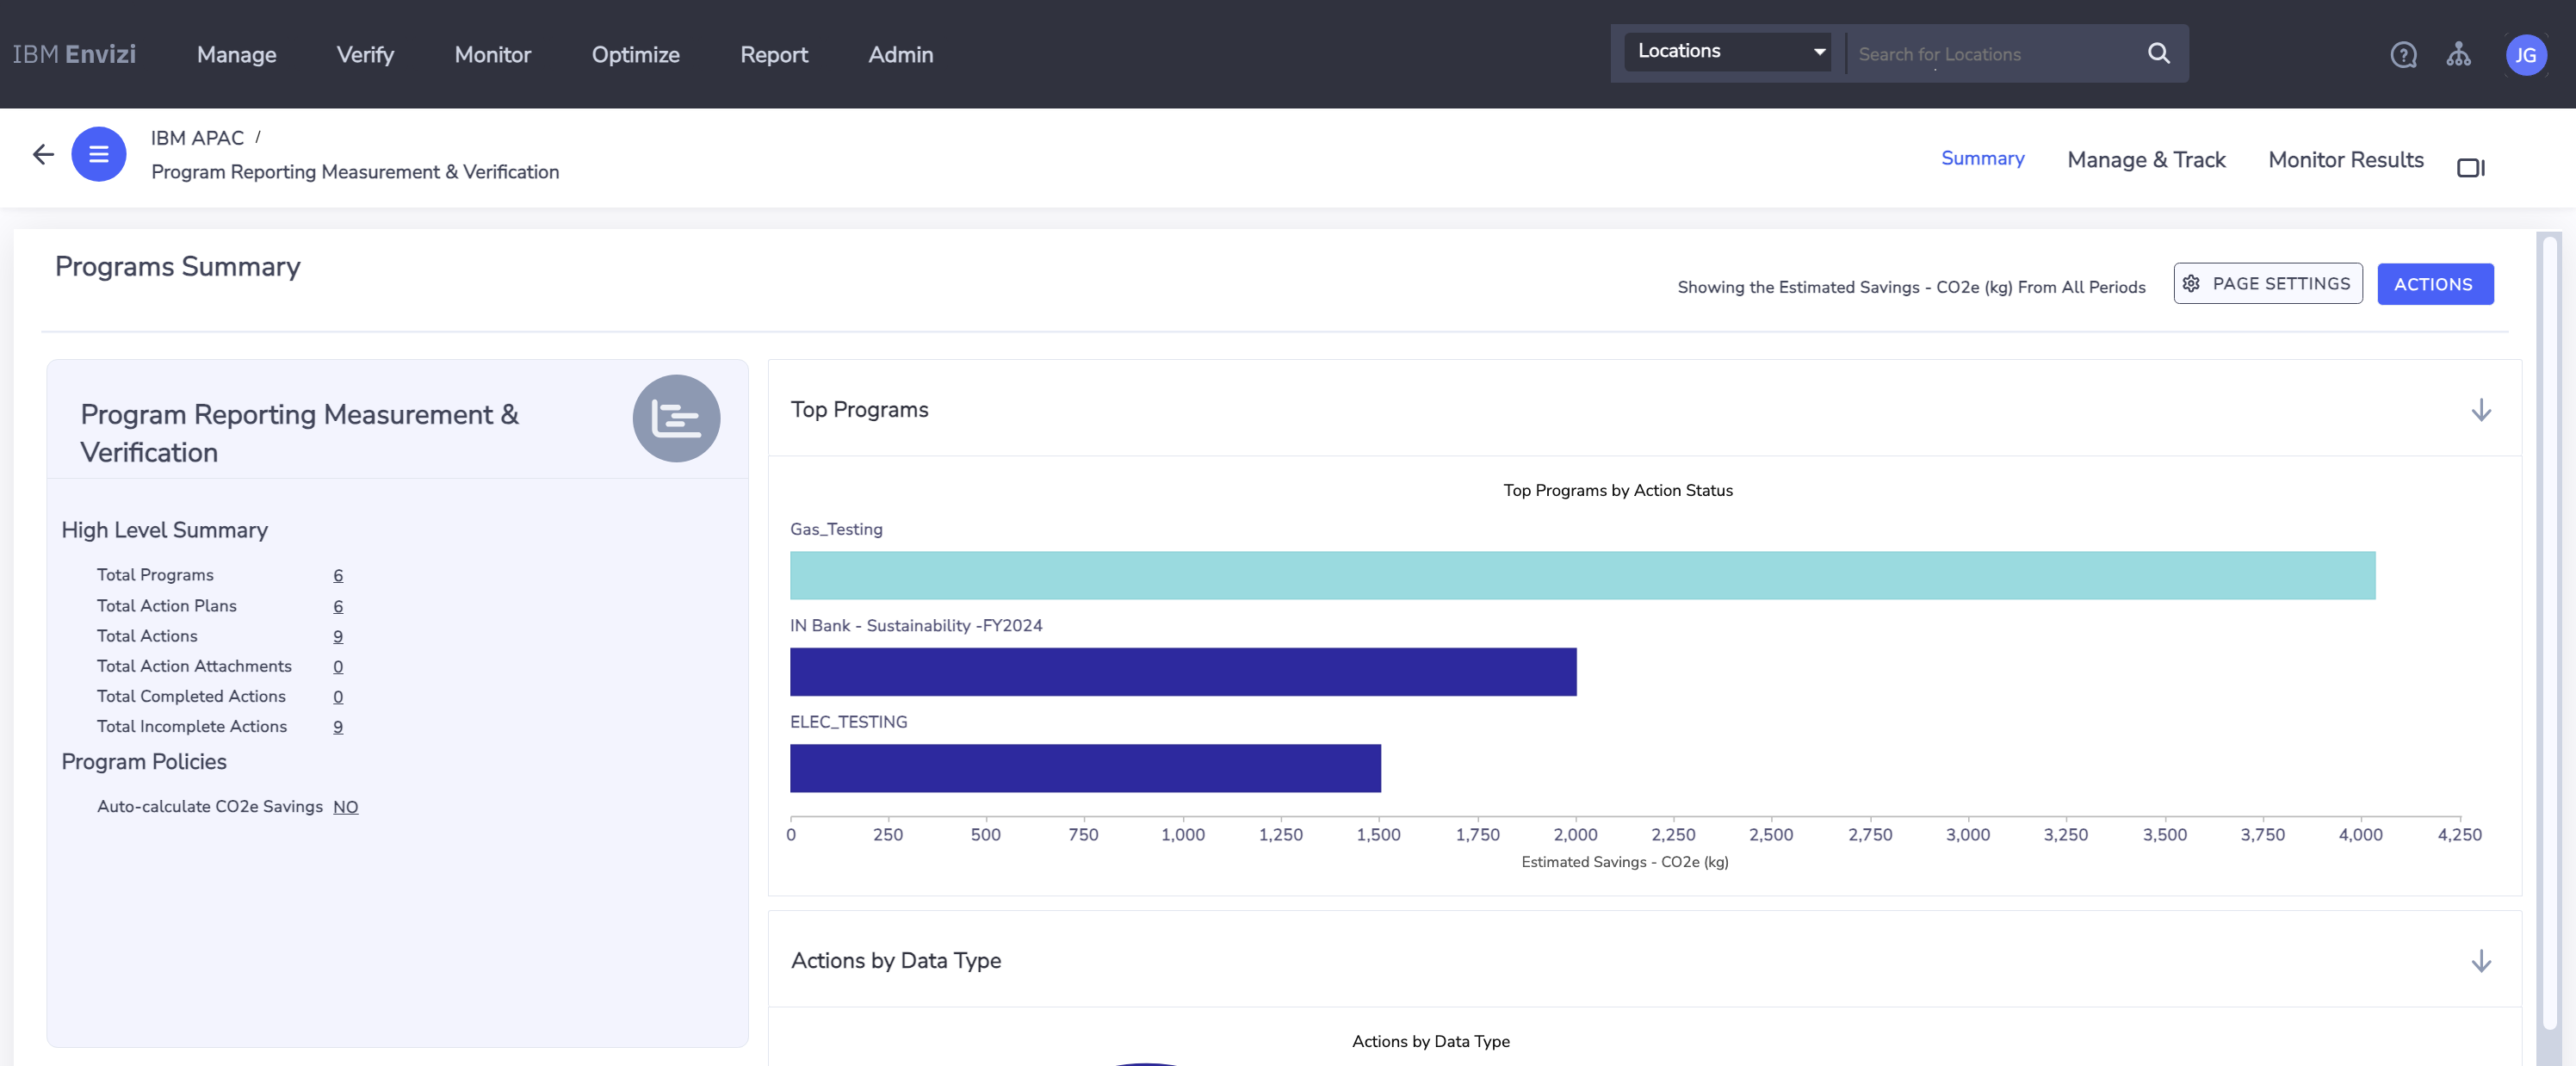Screen dimensions: 2576x1066
Task: Click the search magnifier icon
Action: click(x=2158, y=54)
